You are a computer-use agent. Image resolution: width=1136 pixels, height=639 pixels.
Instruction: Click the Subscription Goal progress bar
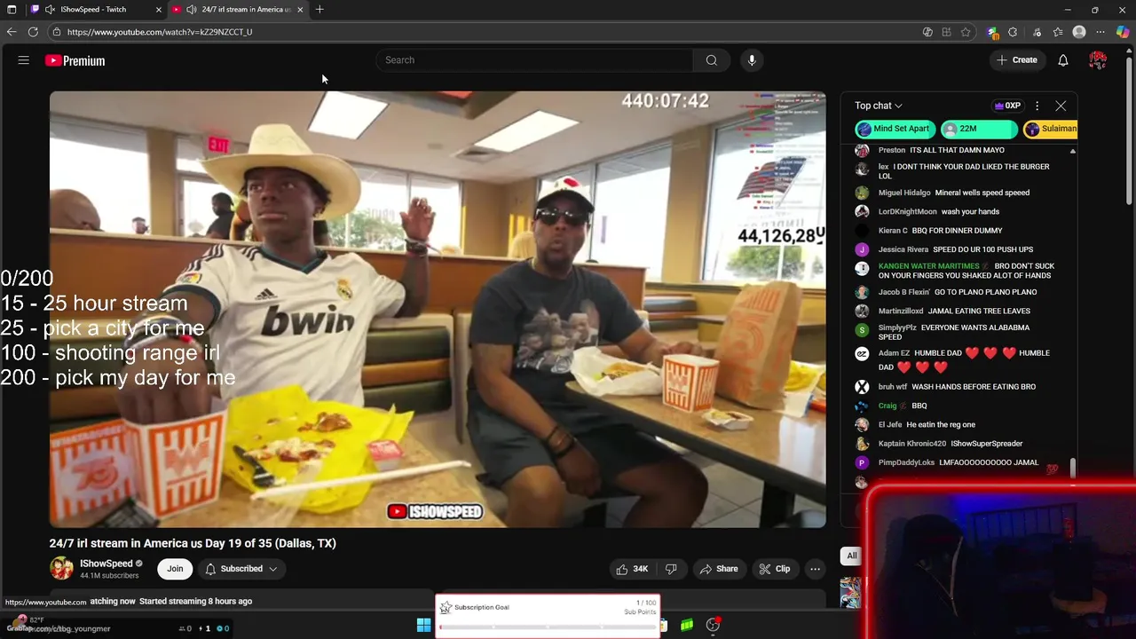(x=548, y=627)
